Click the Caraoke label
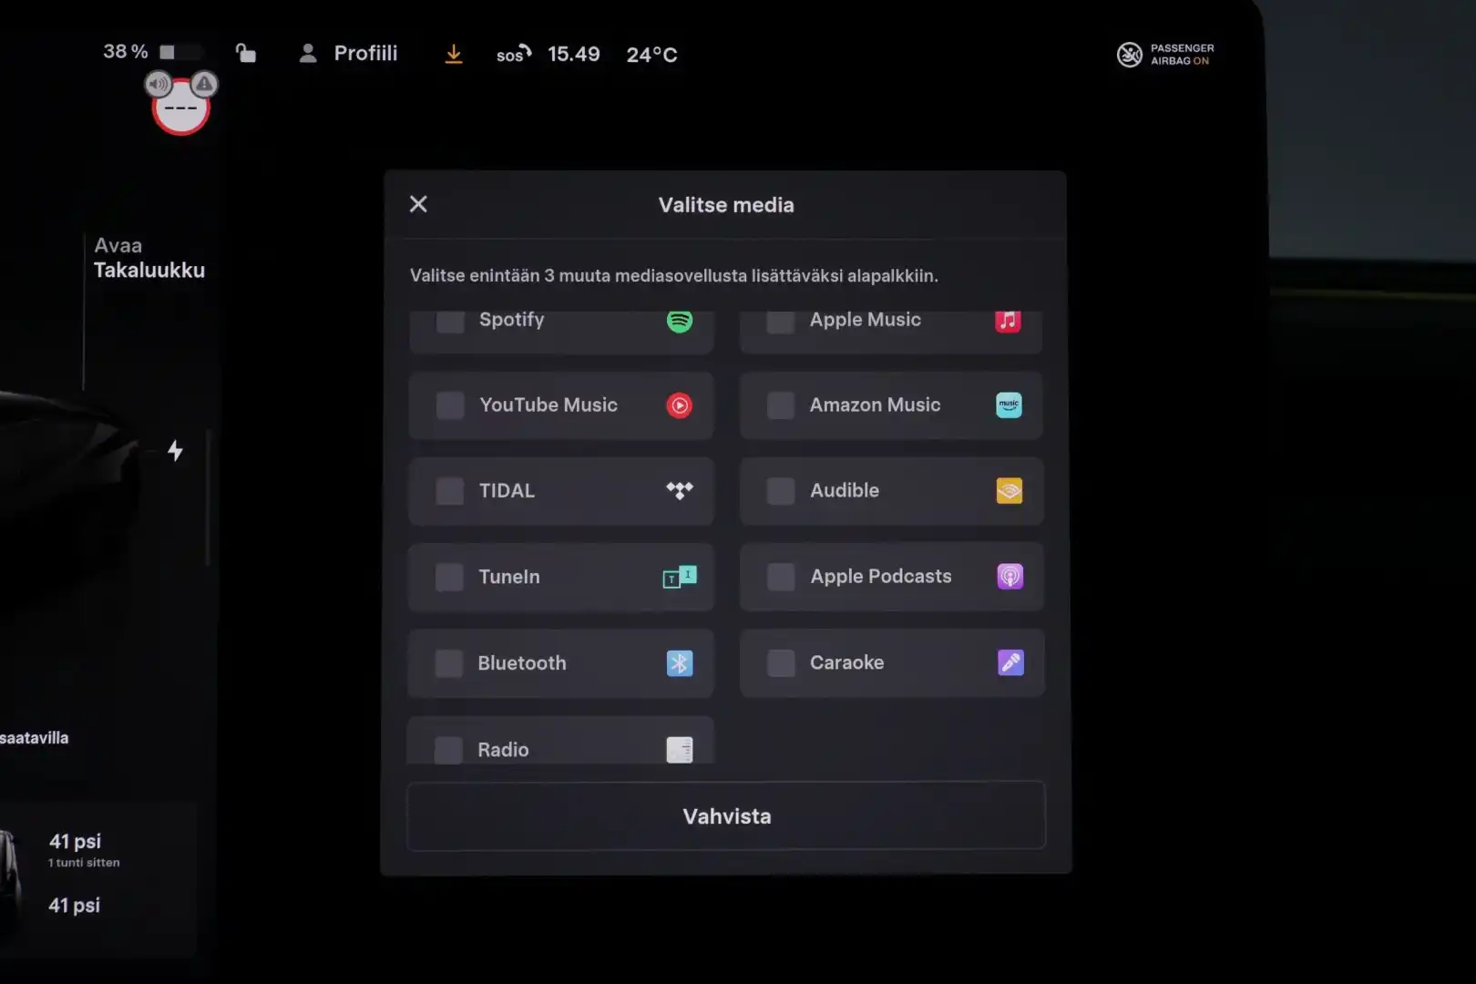 point(847,662)
